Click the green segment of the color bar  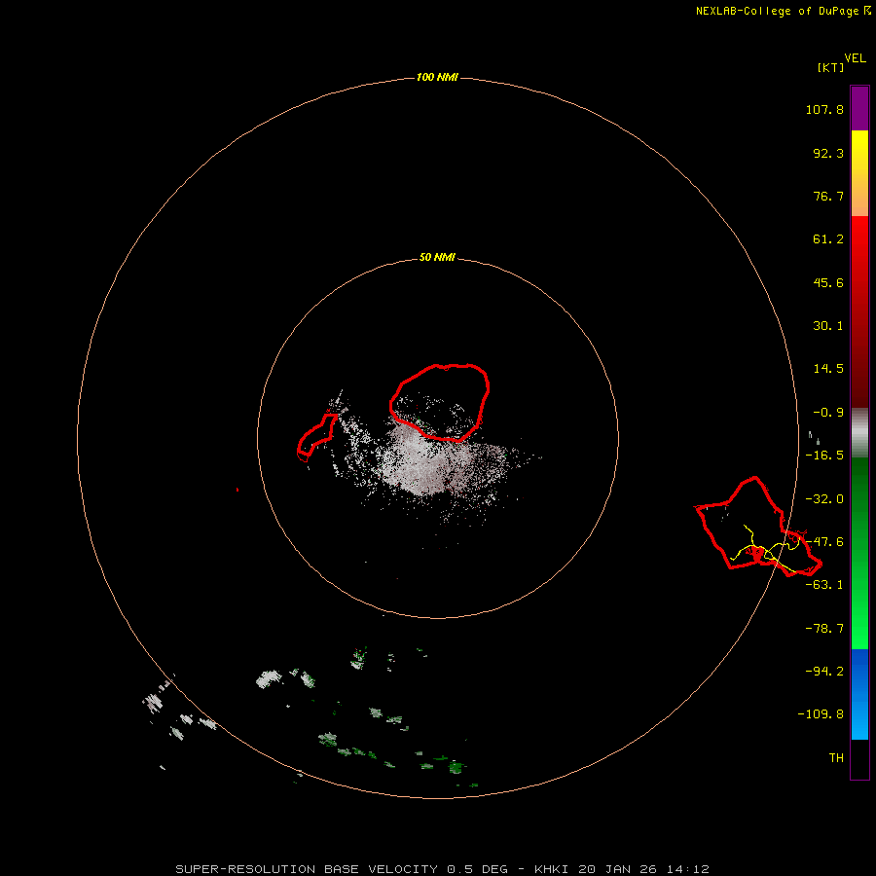(859, 553)
